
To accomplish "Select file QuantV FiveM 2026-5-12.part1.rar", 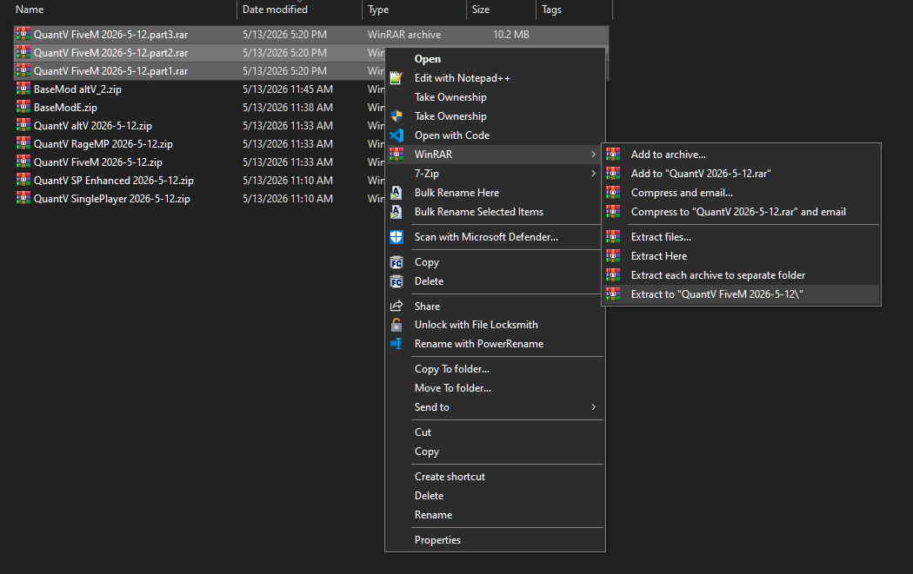I will click(x=110, y=71).
